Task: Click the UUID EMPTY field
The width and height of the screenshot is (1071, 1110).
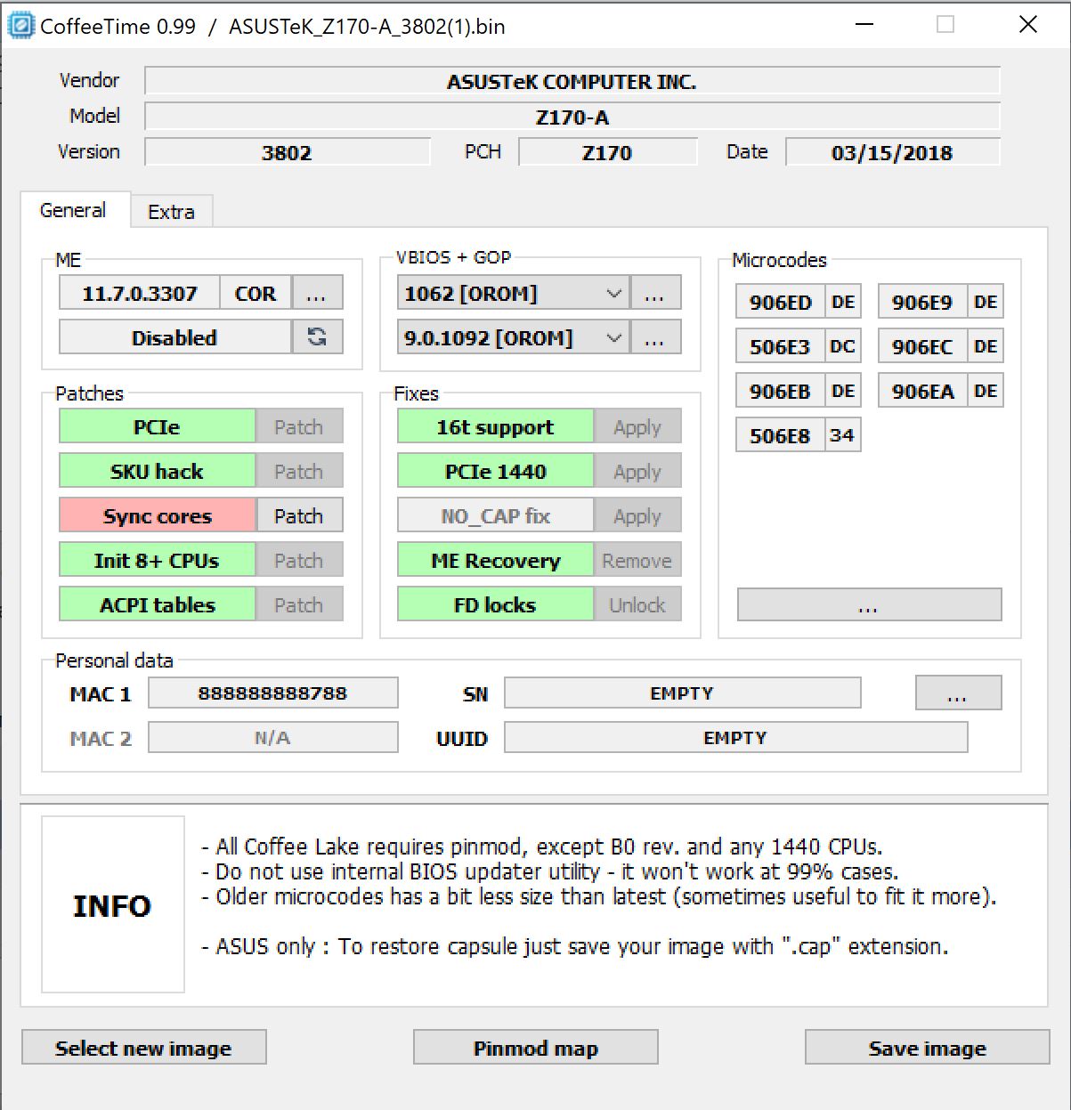Action: (x=736, y=737)
